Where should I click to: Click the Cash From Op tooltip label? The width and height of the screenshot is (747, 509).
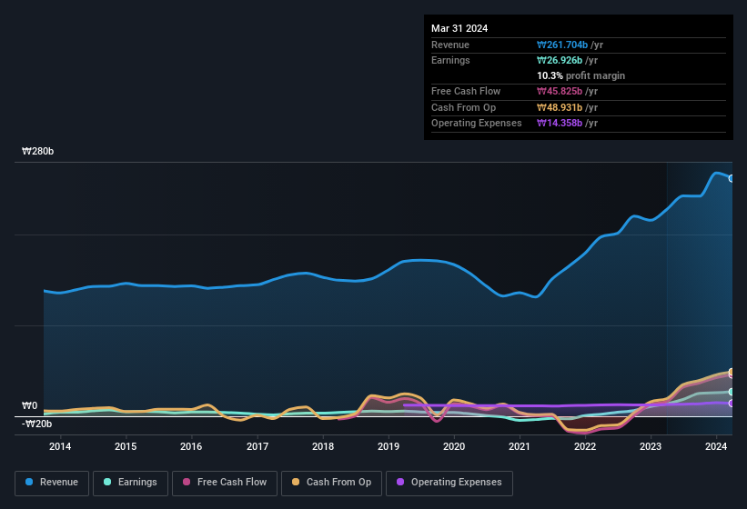(463, 107)
